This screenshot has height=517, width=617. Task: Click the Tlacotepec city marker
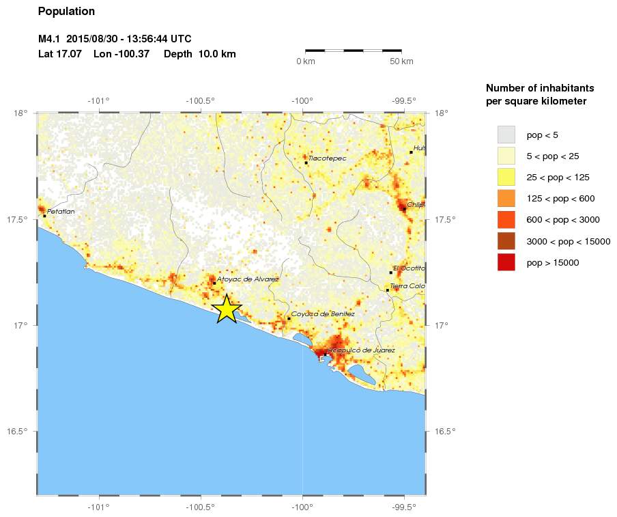306,163
